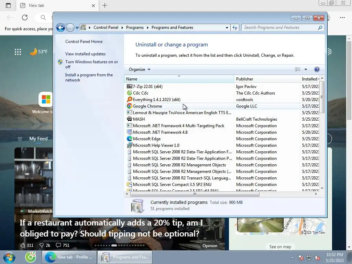This screenshot has width=352, height=264.
Task: Click the network tray icon
Action: (x=309, y=257)
